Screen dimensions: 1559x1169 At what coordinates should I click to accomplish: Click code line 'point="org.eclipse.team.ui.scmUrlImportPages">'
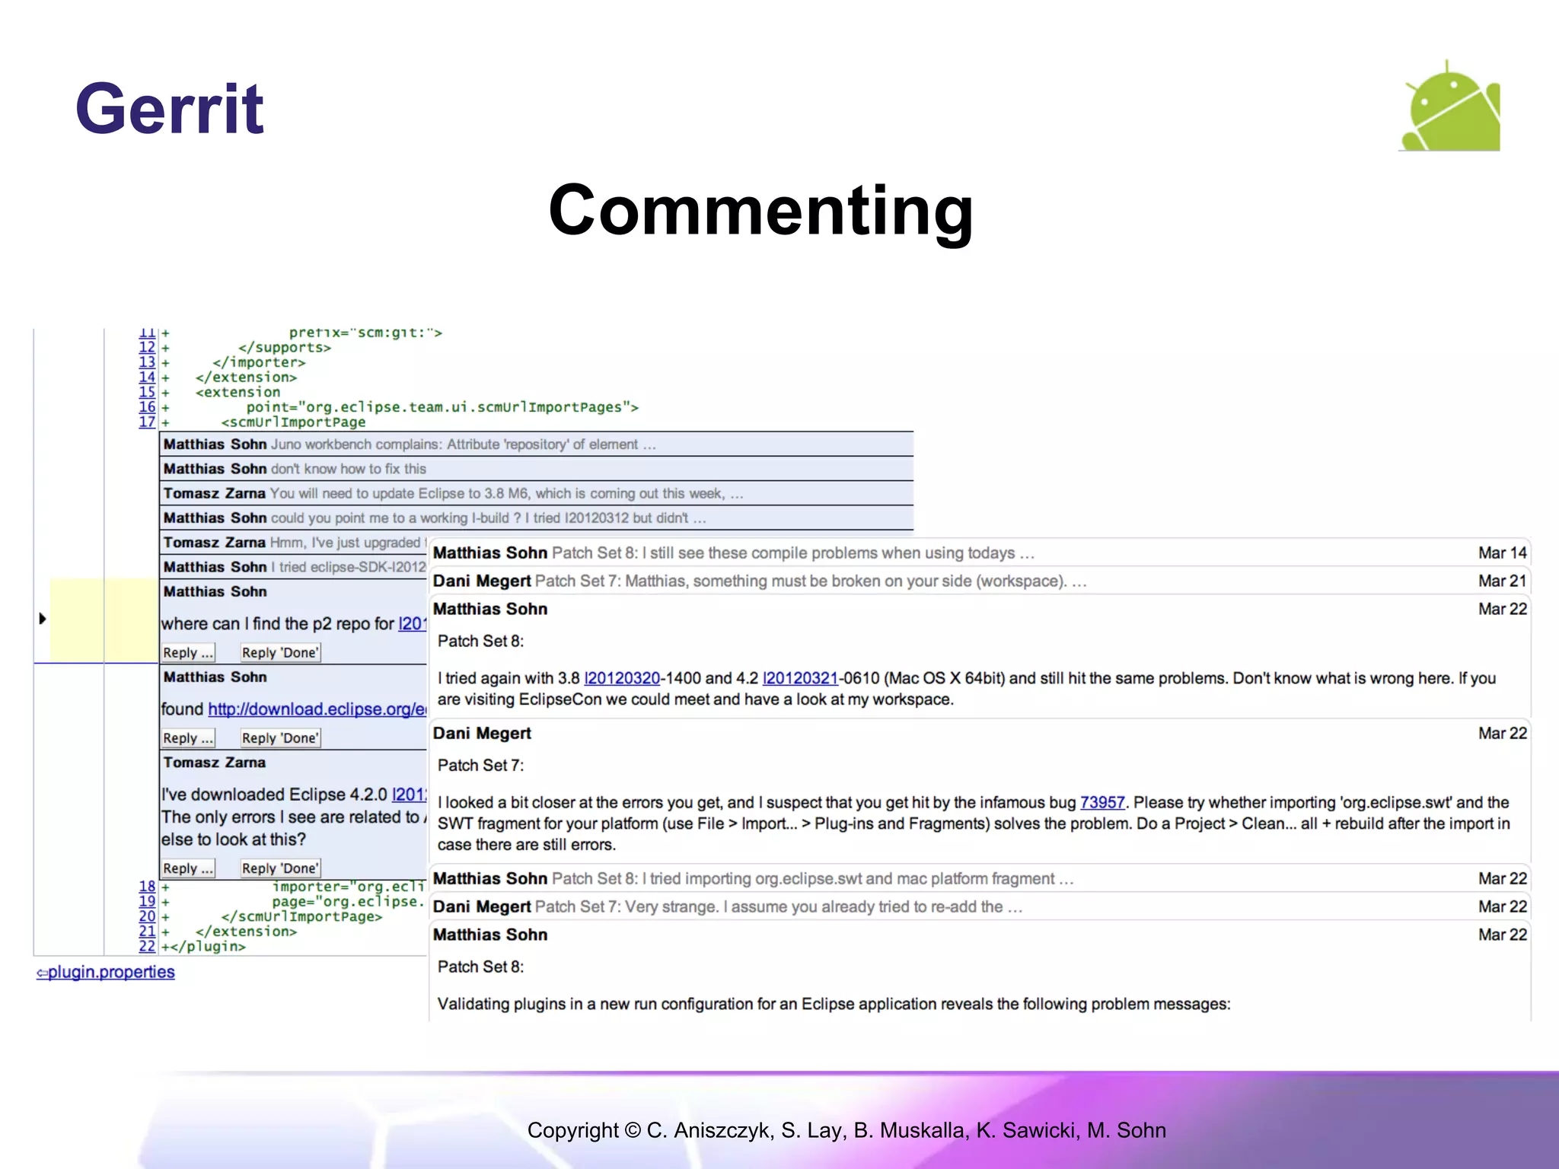(x=442, y=408)
